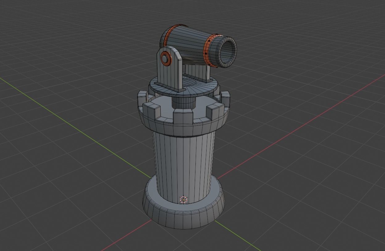Click the front center battlement merlon
Image resolution: width=385 pixels, height=251 pixels.
coord(183,116)
